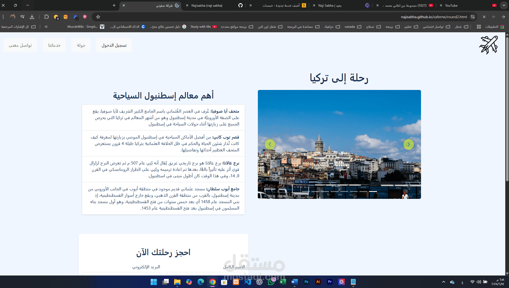The width and height of the screenshot is (509, 288).
Task: Click the متحف آيا صوفيا list entry
Action: pos(163,117)
